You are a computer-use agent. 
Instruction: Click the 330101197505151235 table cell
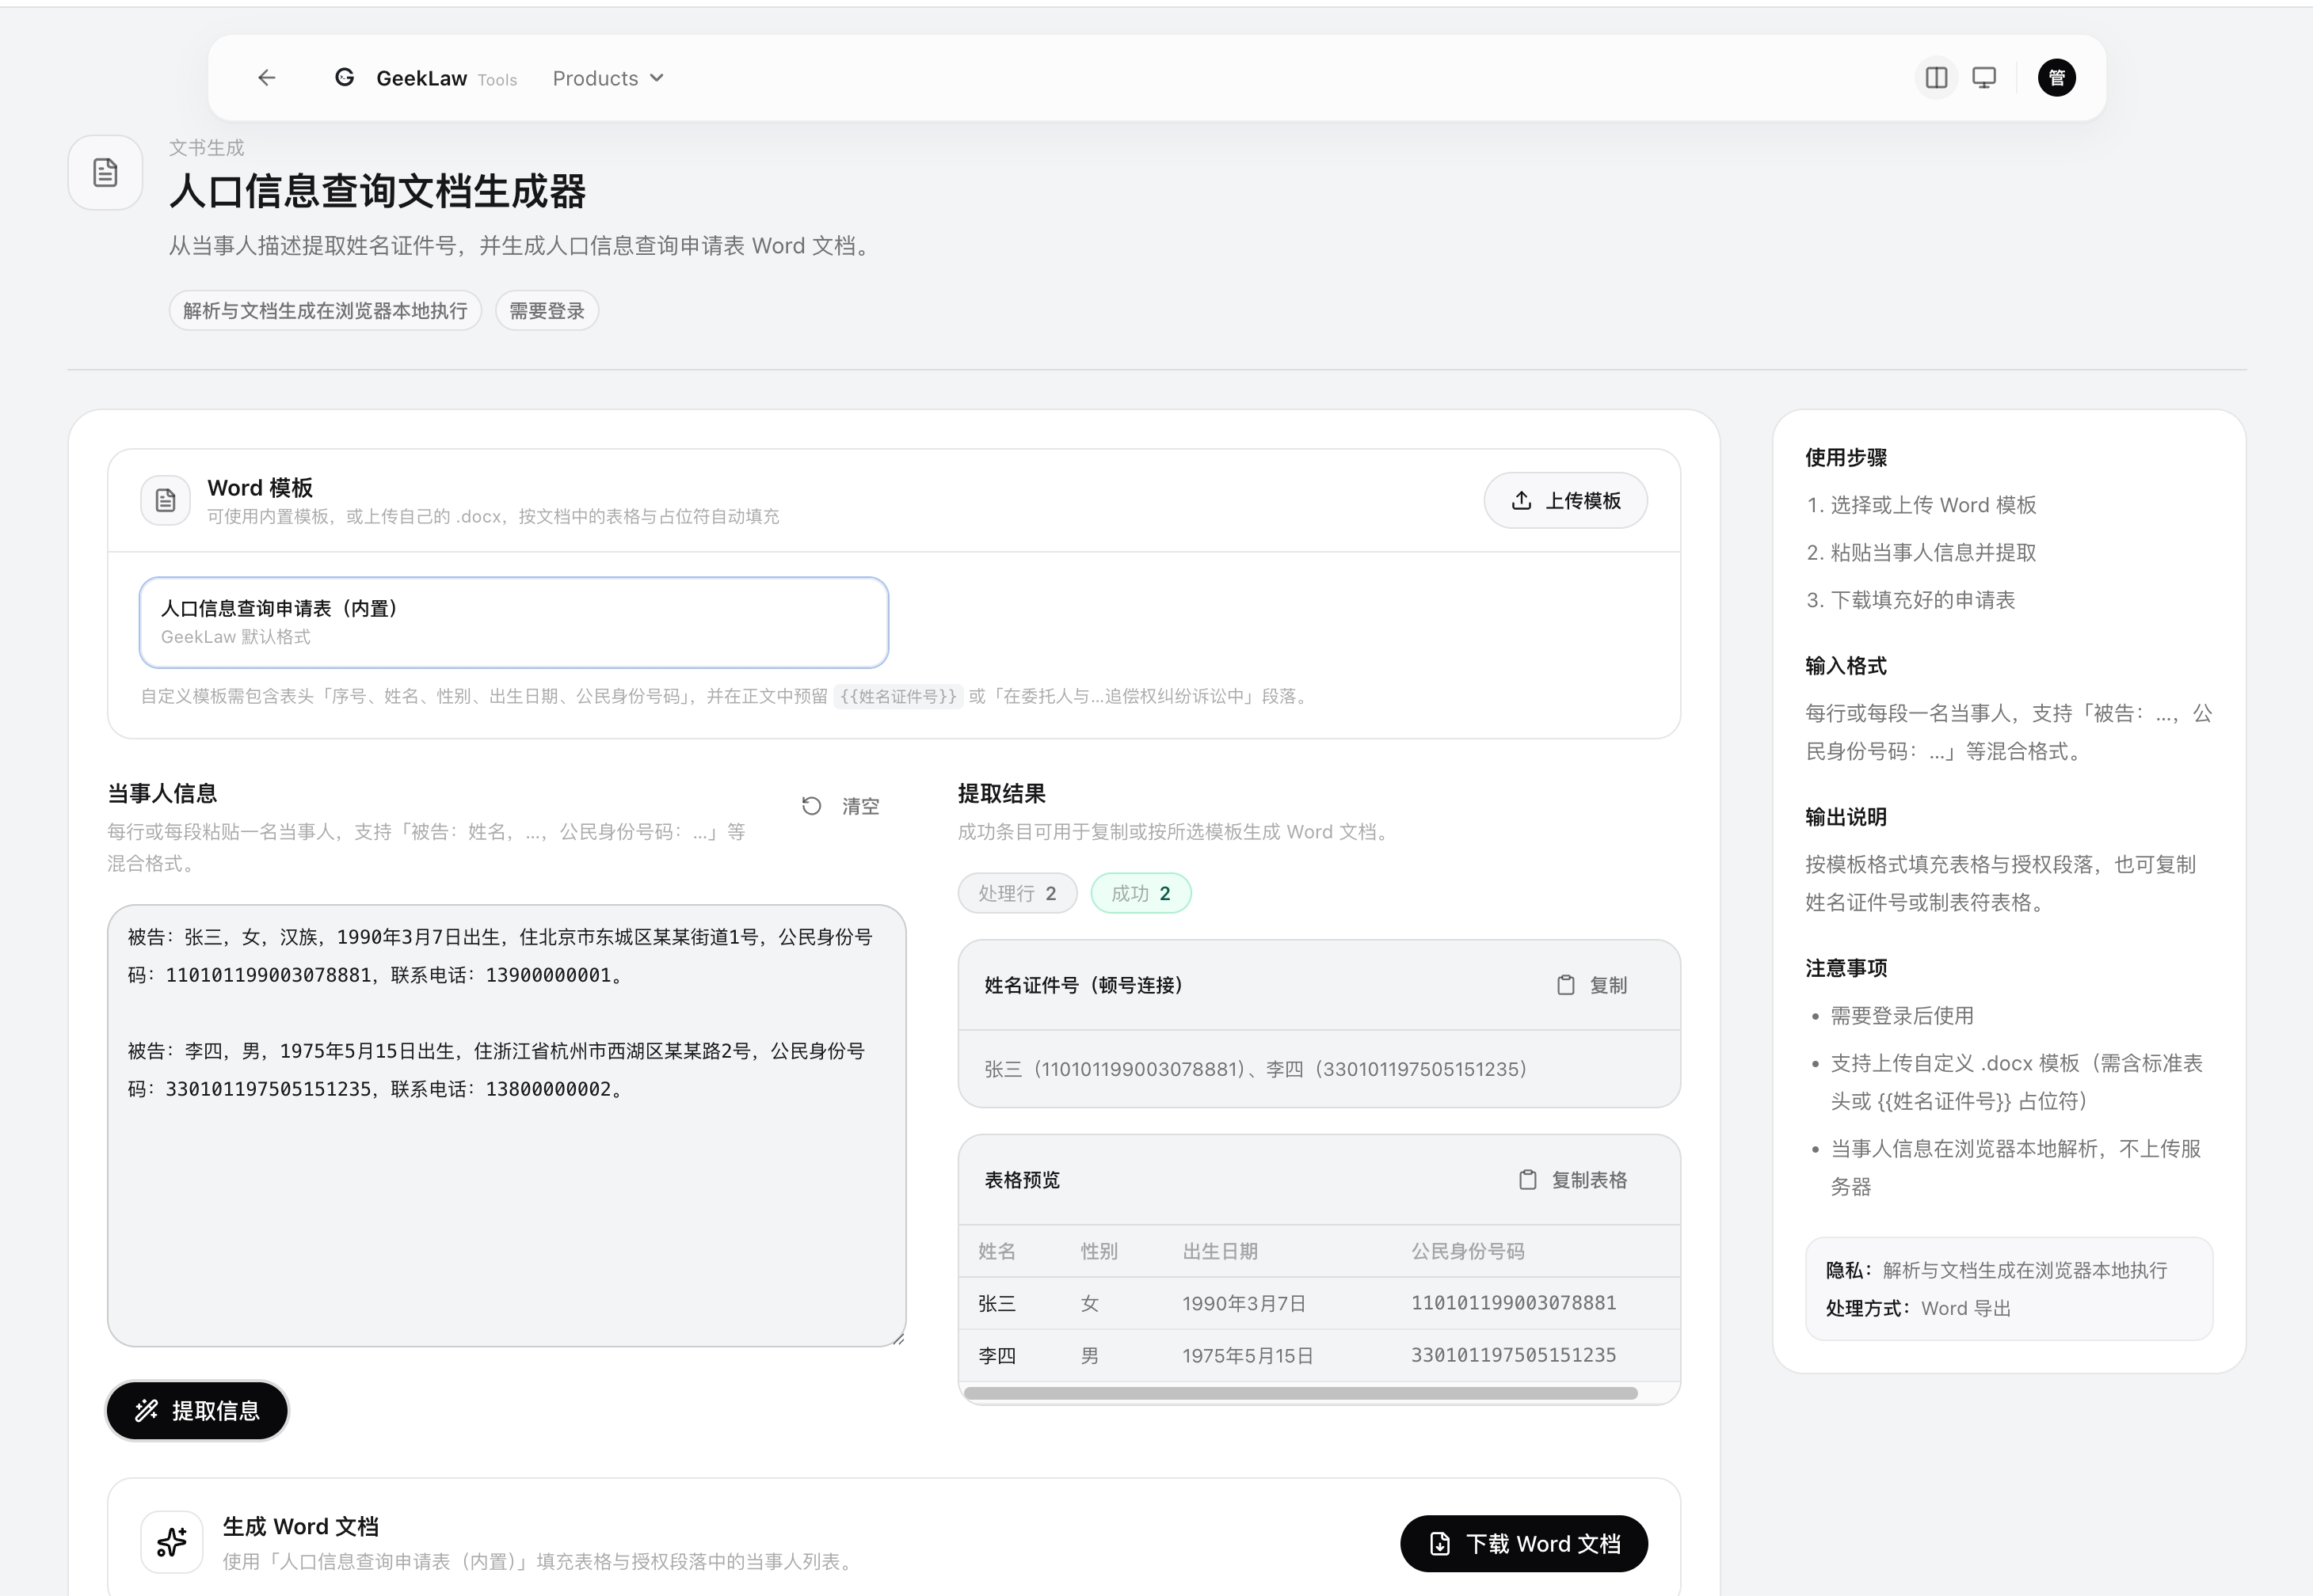[1514, 1355]
